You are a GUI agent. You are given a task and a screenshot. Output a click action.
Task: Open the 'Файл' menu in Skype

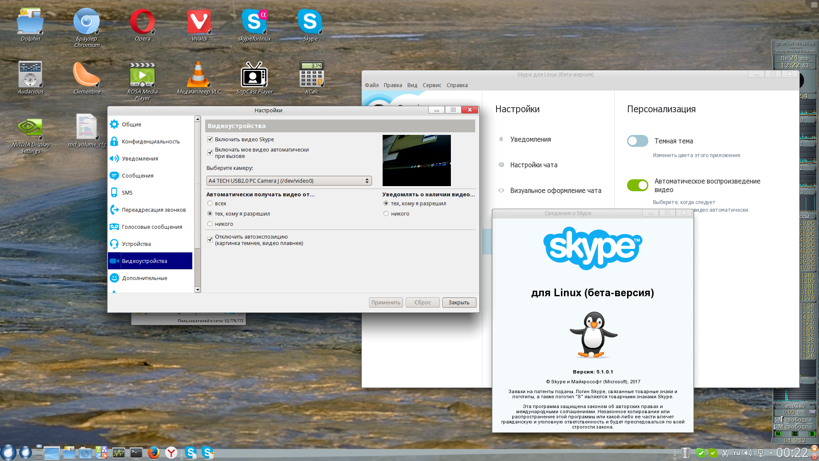point(372,85)
